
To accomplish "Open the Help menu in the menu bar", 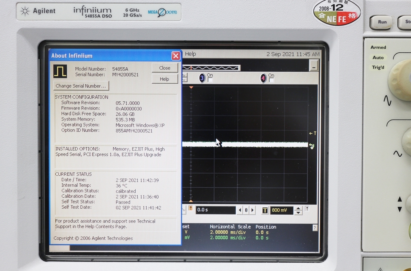I will tap(190, 54).
